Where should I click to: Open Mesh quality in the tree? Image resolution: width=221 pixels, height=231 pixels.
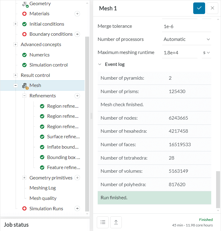[x=43, y=198]
